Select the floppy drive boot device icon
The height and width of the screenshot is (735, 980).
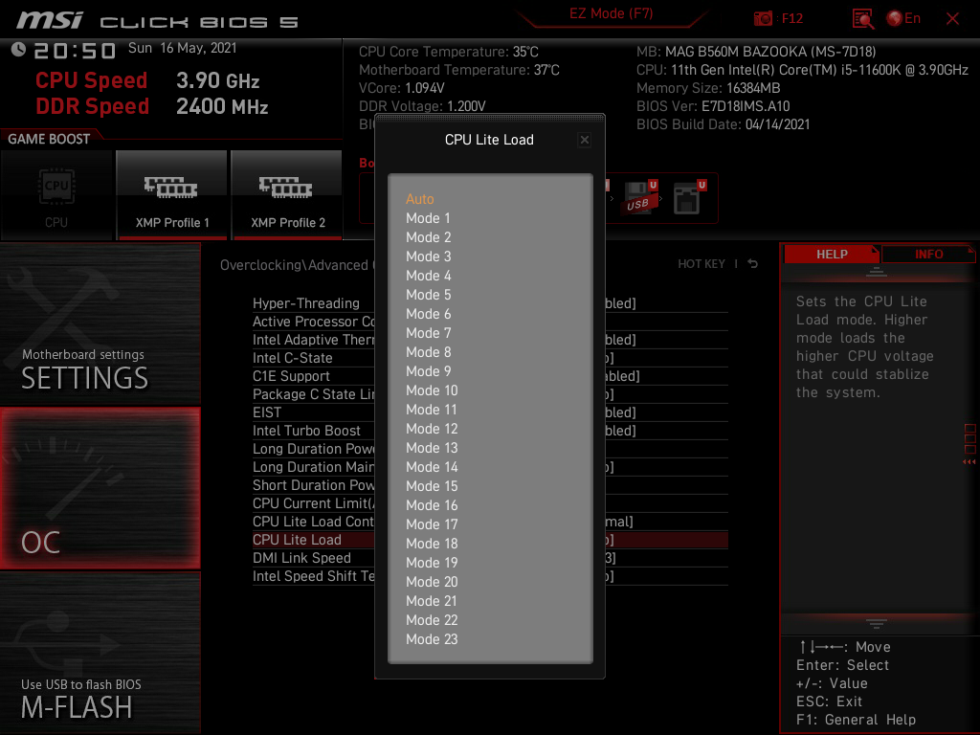tap(689, 197)
